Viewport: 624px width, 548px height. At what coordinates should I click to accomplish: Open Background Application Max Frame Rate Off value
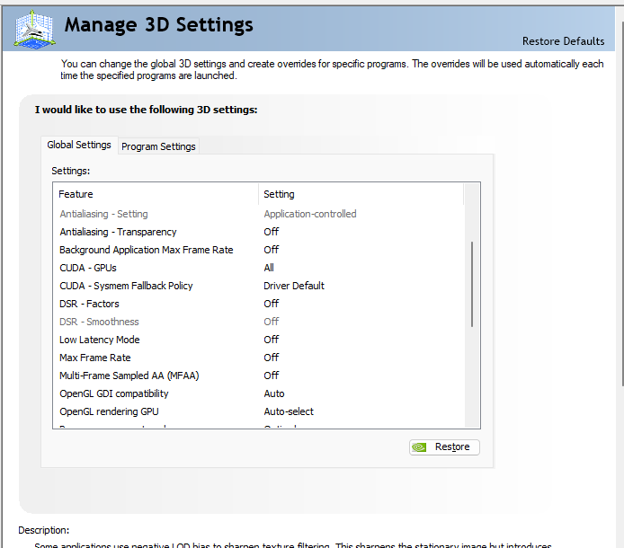point(272,250)
